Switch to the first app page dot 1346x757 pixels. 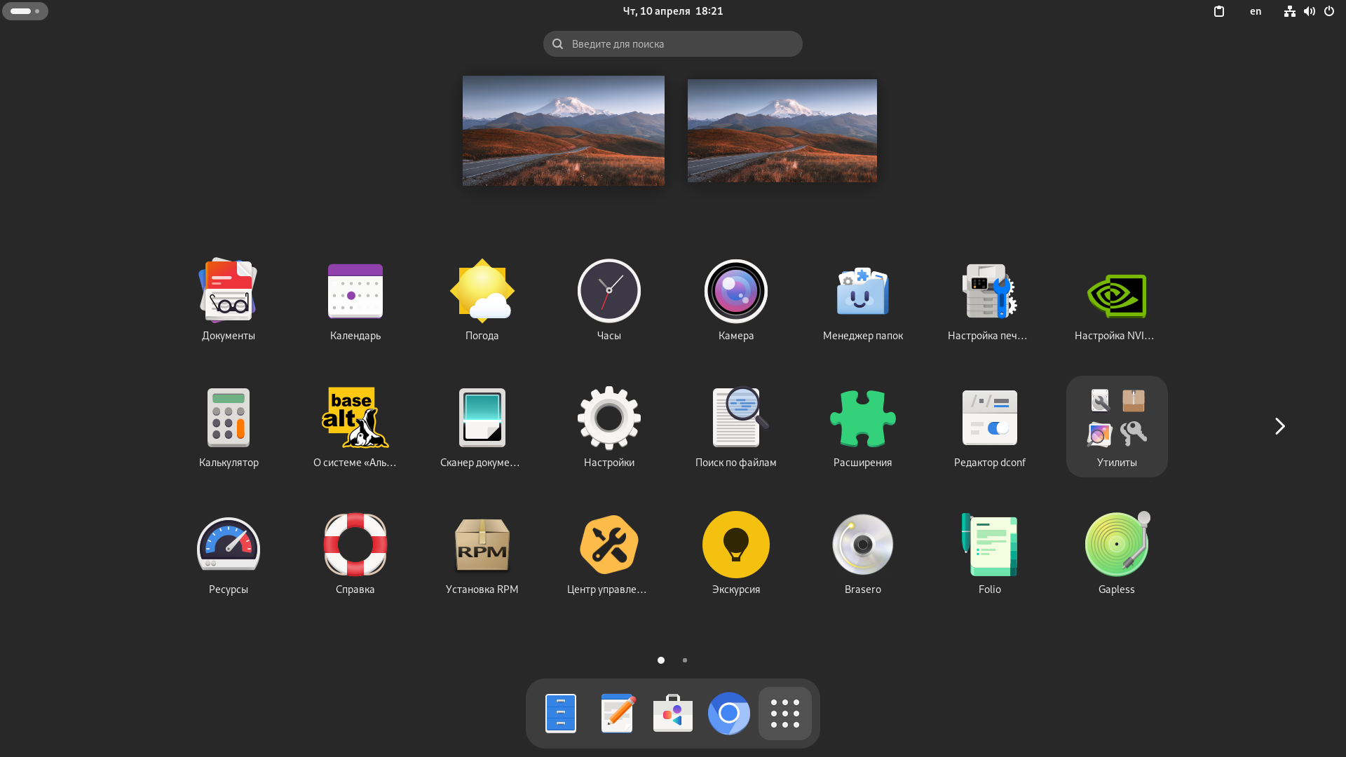pos(661,660)
